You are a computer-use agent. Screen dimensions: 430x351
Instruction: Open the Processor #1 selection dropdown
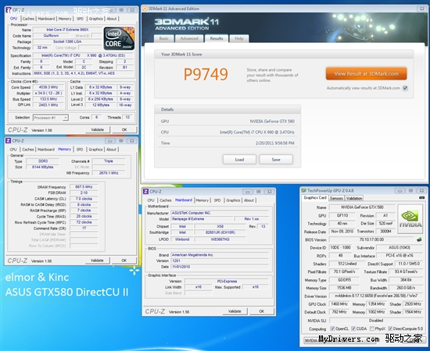pyautogui.click(x=66, y=118)
